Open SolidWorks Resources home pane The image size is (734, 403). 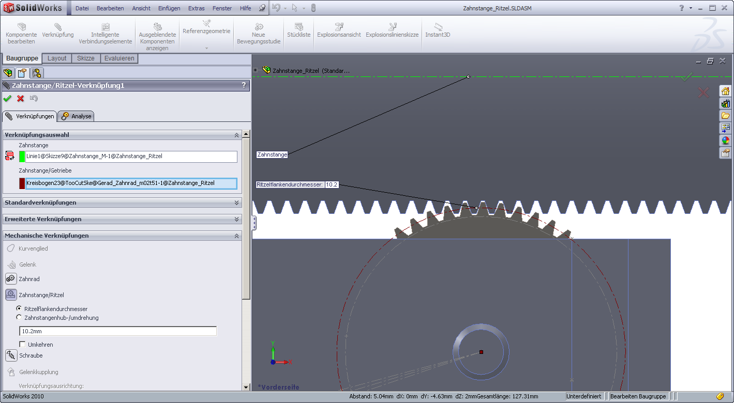coord(725,91)
